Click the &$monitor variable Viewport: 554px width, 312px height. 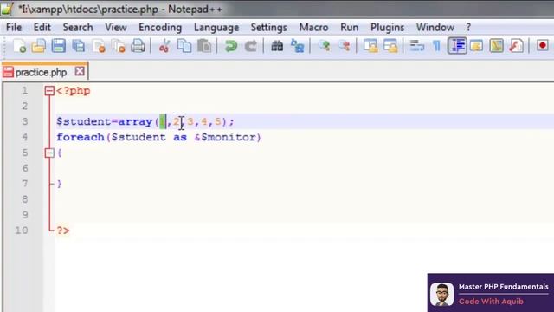pos(225,137)
